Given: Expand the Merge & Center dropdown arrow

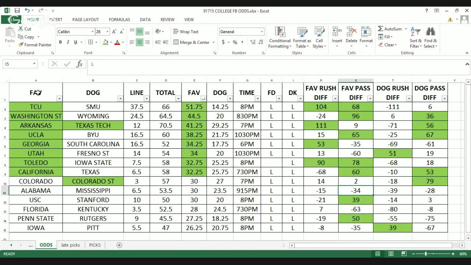Looking at the screenshot, I should [213, 42].
